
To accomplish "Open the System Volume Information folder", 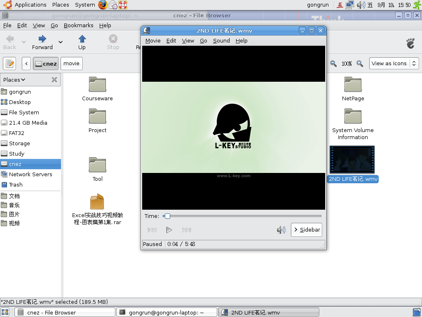I will point(353,124).
